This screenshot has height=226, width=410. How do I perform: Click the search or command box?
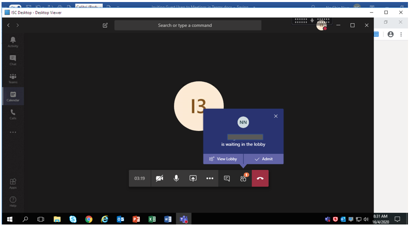pos(188,25)
